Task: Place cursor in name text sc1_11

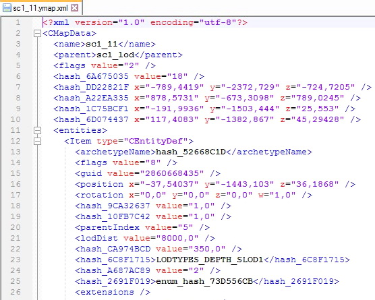Action: coord(102,44)
